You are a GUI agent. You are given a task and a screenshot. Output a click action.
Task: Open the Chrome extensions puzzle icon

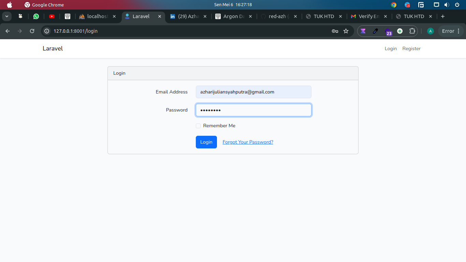[412, 31]
